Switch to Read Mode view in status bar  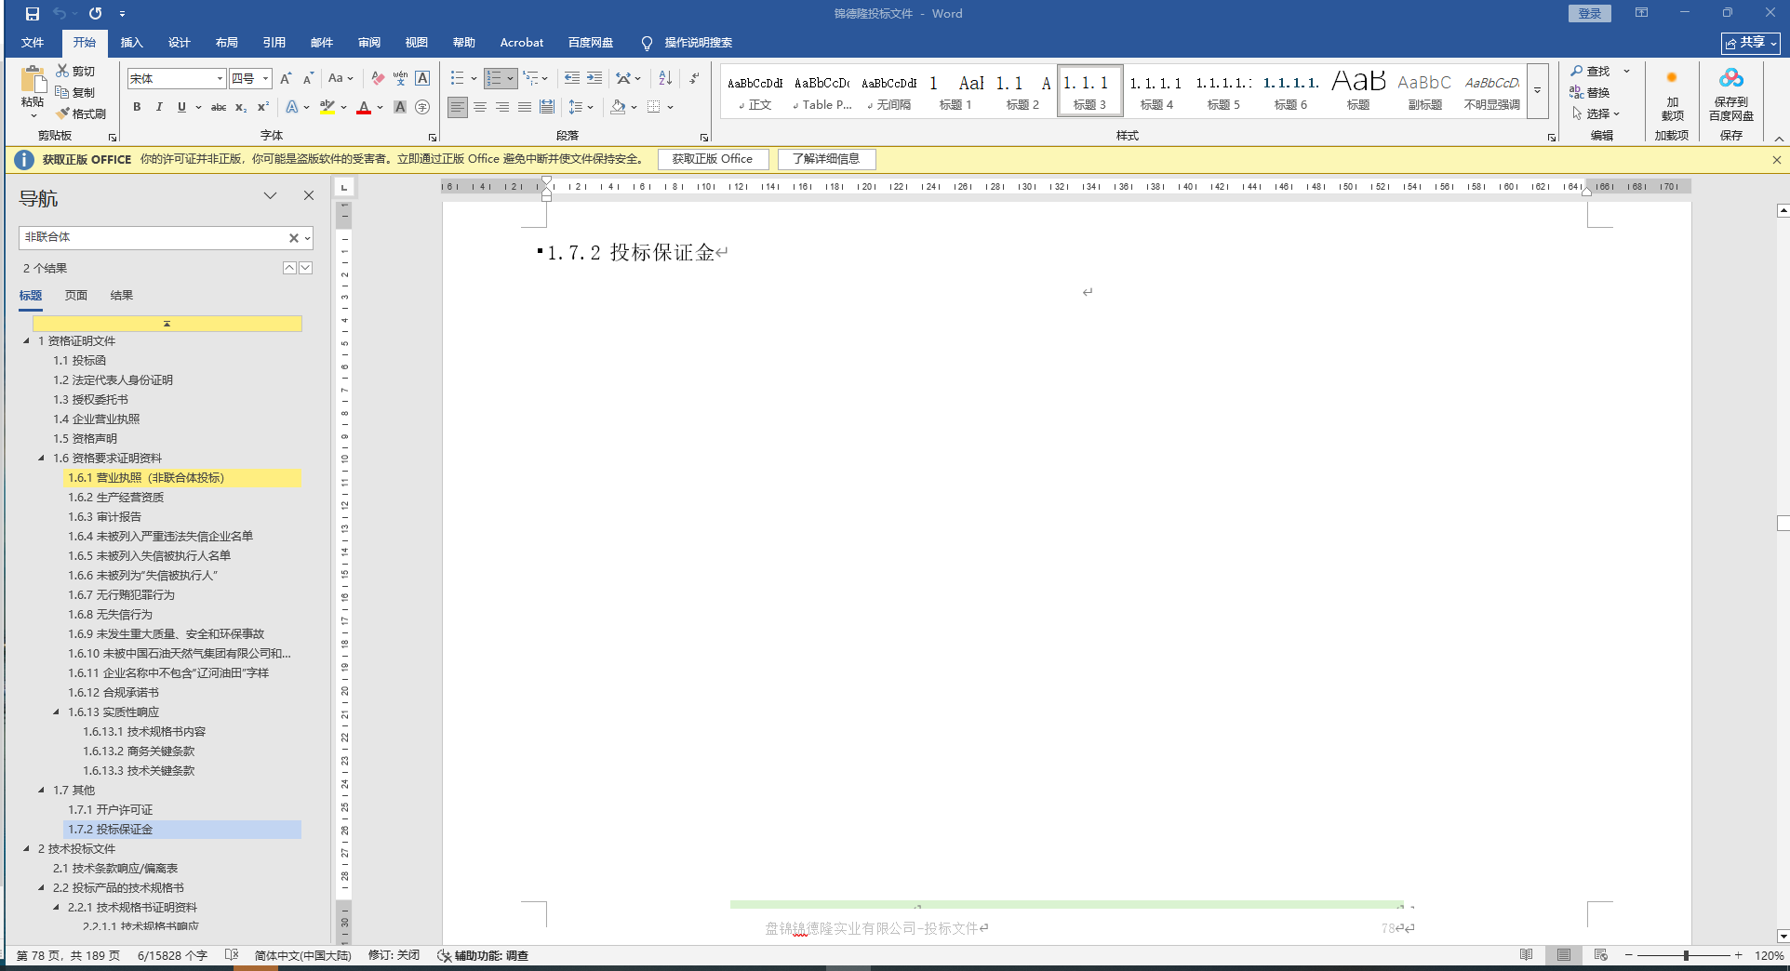pyautogui.click(x=1526, y=955)
